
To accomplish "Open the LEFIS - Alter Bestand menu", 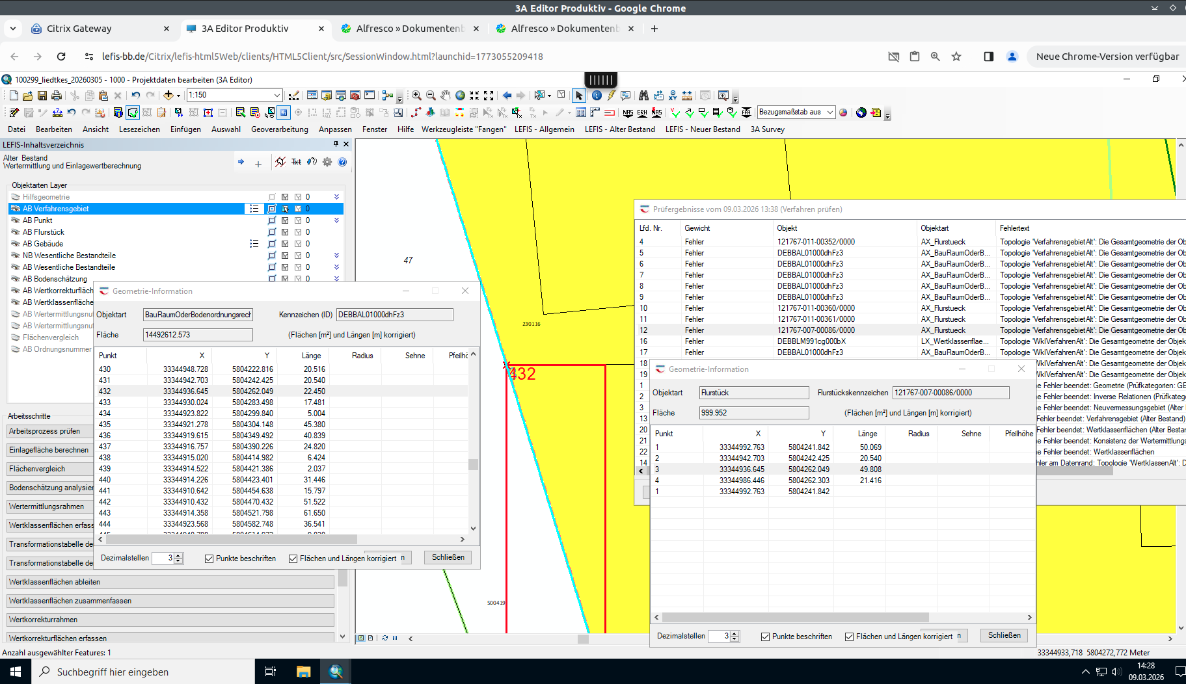I will (x=619, y=129).
